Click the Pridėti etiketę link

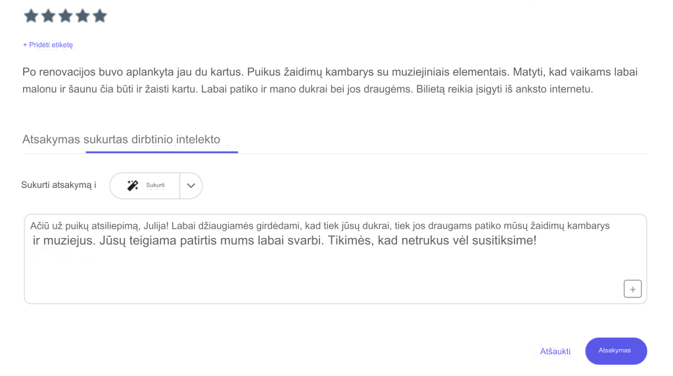tap(48, 45)
